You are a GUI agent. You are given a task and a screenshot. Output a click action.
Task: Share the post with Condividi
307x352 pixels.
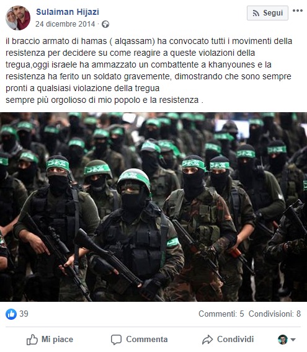coord(228,340)
